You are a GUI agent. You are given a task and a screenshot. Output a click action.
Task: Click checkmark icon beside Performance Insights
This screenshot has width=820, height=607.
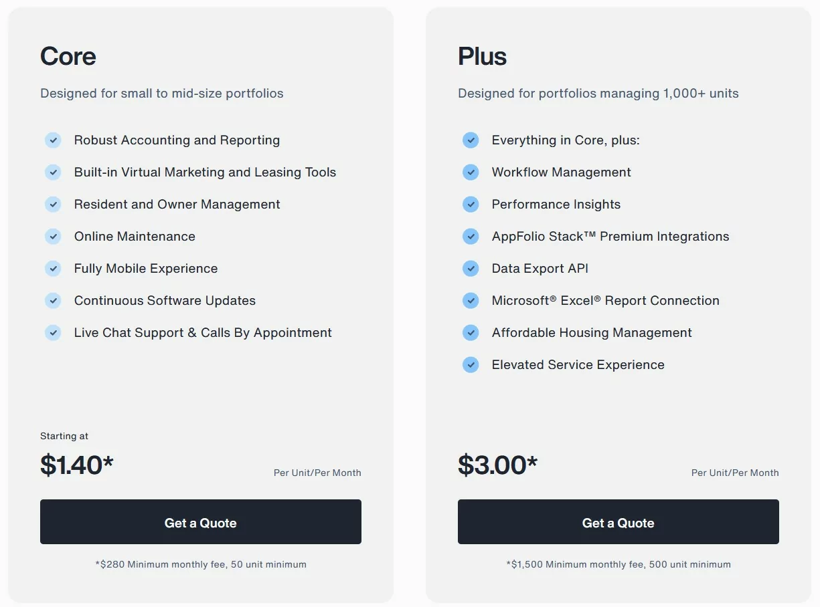point(471,205)
